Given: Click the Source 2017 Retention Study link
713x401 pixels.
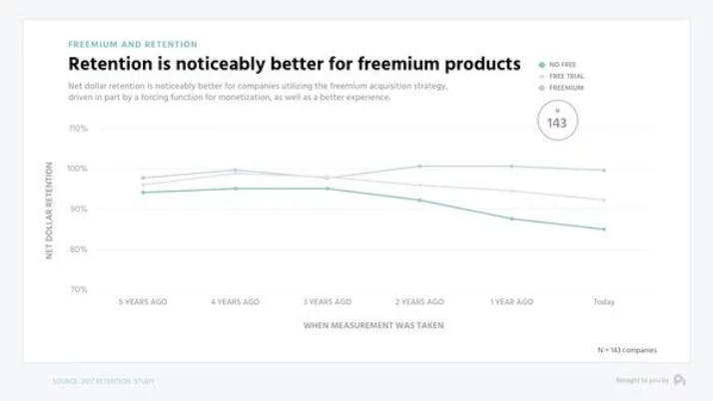Looking at the screenshot, I should (x=103, y=381).
